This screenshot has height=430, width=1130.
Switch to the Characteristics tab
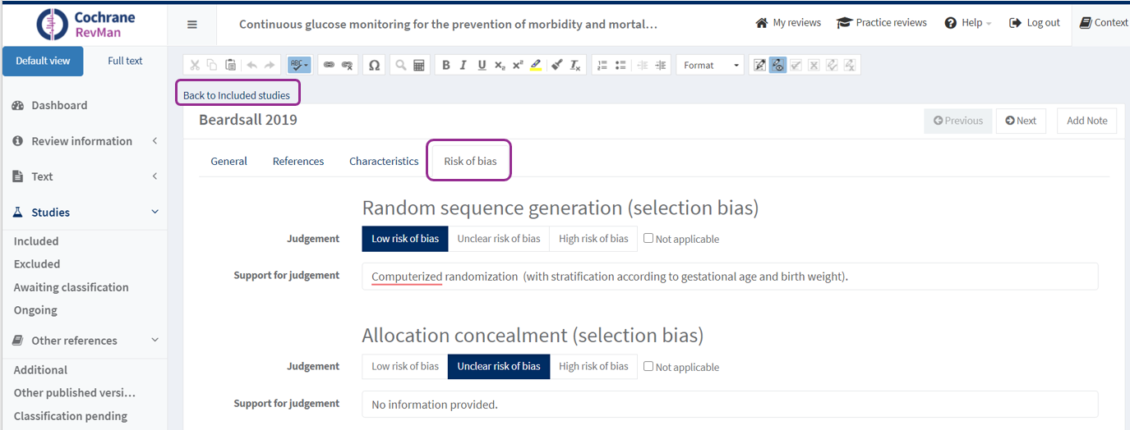click(384, 162)
